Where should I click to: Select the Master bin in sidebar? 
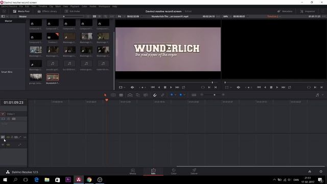coord(8,21)
